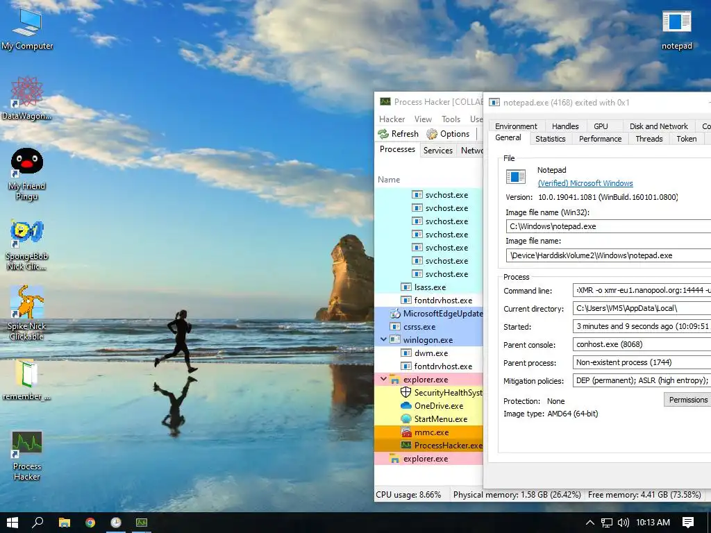Switch to the Services tab
Screen dimensions: 711x533
pos(437,151)
